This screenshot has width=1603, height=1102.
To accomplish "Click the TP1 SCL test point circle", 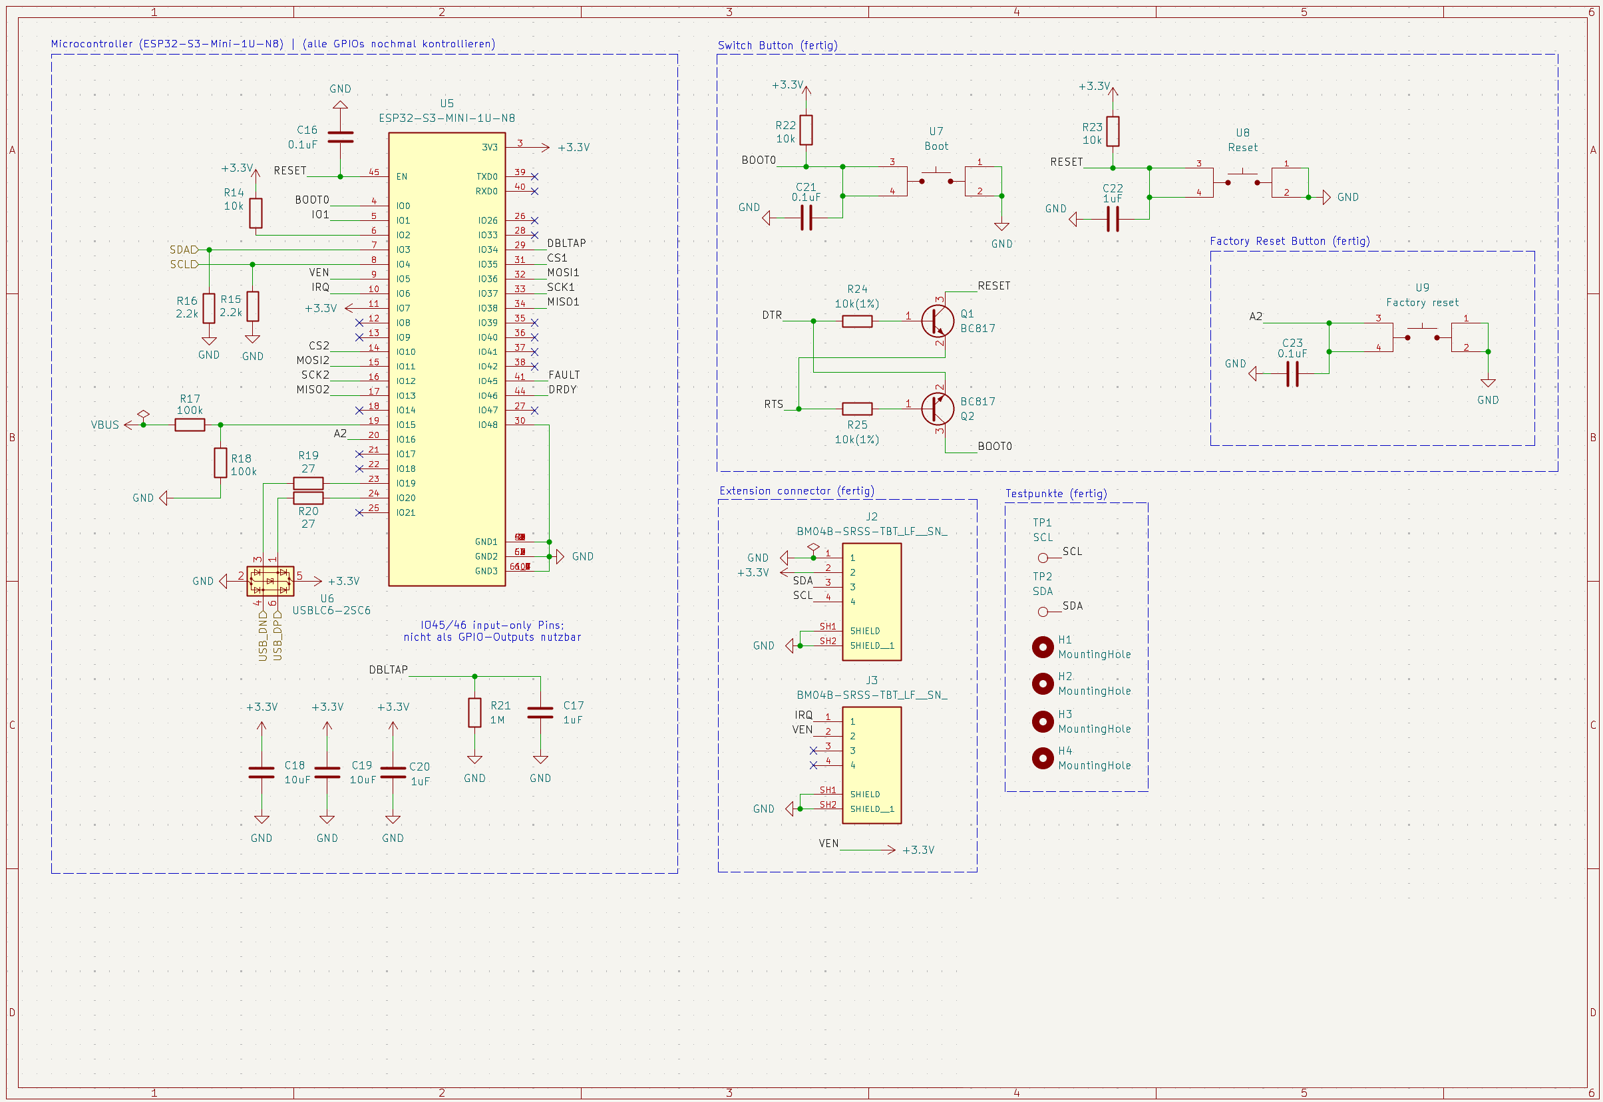I will pyautogui.click(x=1043, y=558).
